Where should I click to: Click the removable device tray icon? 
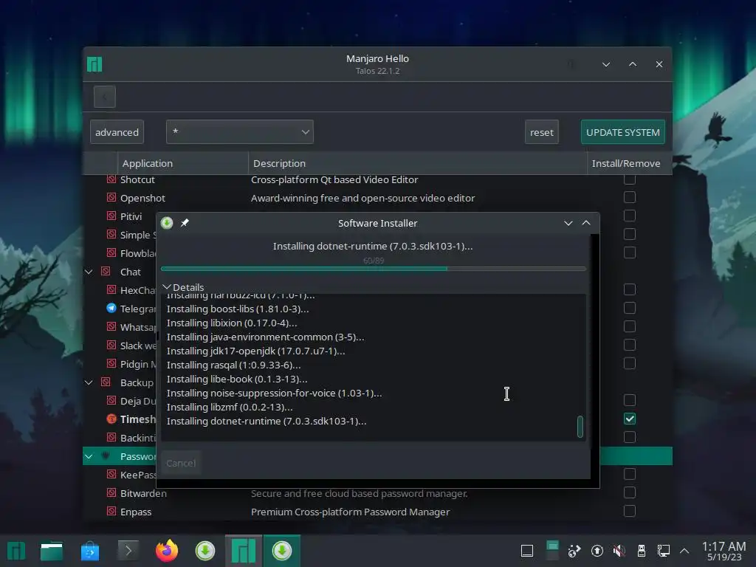pyautogui.click(x=642, y=551)
